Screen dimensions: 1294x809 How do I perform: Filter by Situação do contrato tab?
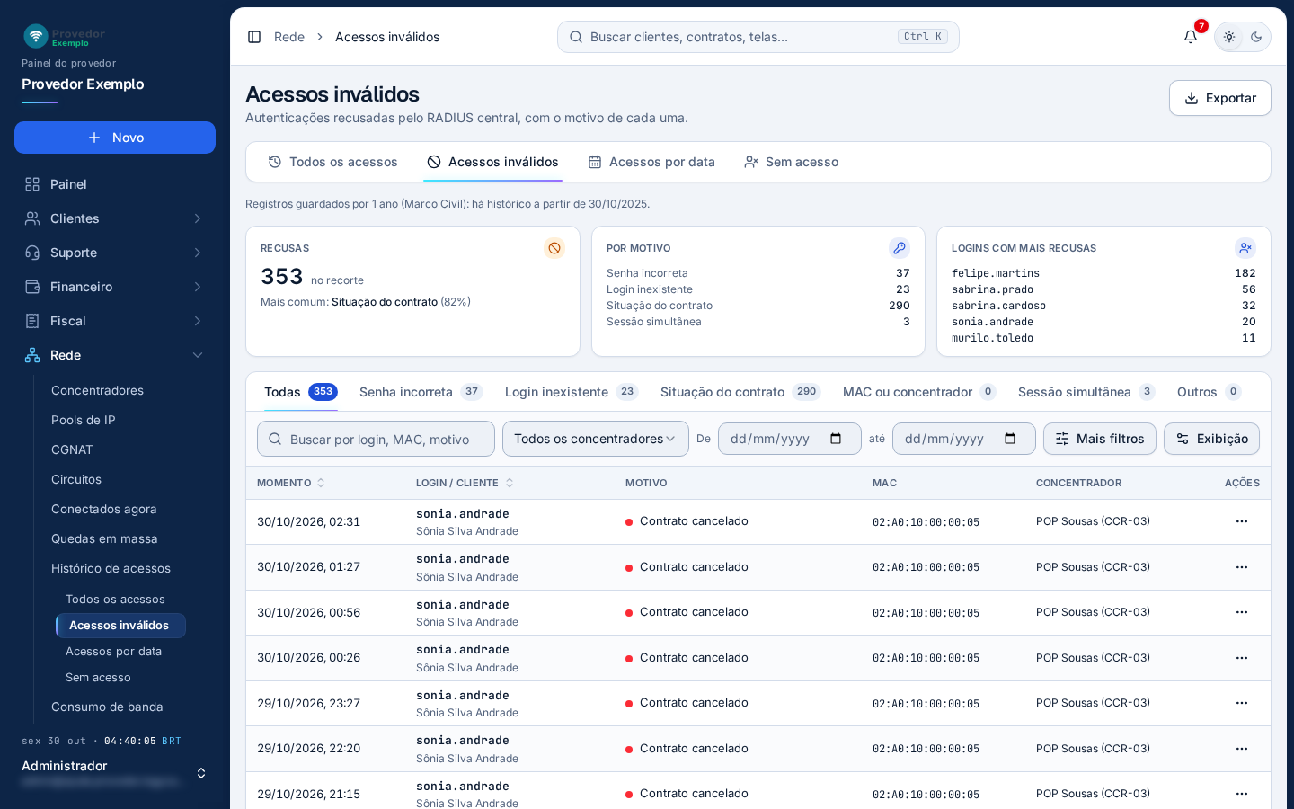click(740, 392)
